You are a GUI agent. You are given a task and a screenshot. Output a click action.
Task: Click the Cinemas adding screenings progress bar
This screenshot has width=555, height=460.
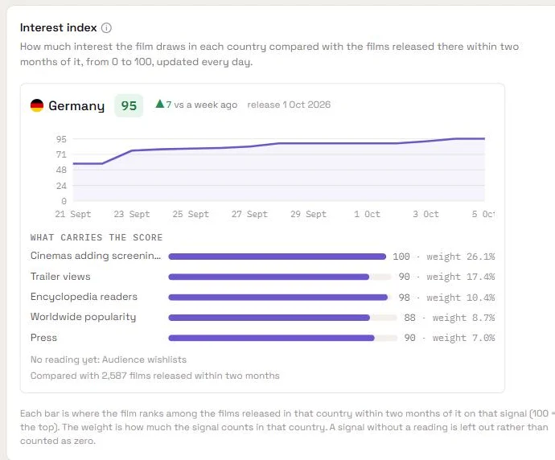(x=277, y=257)
